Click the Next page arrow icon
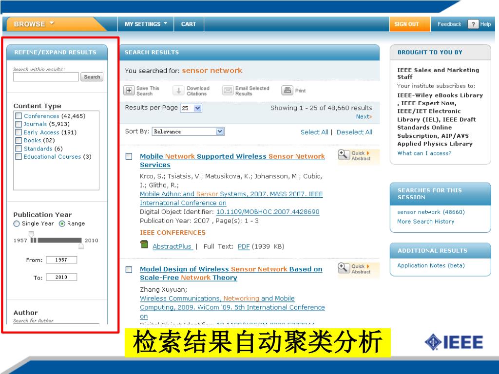Viewport: 499px width, 374px height. pos(370,117)
